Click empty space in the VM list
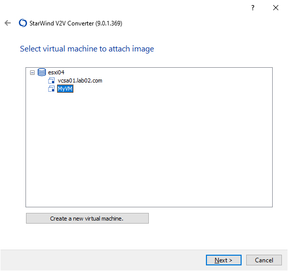This screenshot has width=288, height=271. (149, 147)
